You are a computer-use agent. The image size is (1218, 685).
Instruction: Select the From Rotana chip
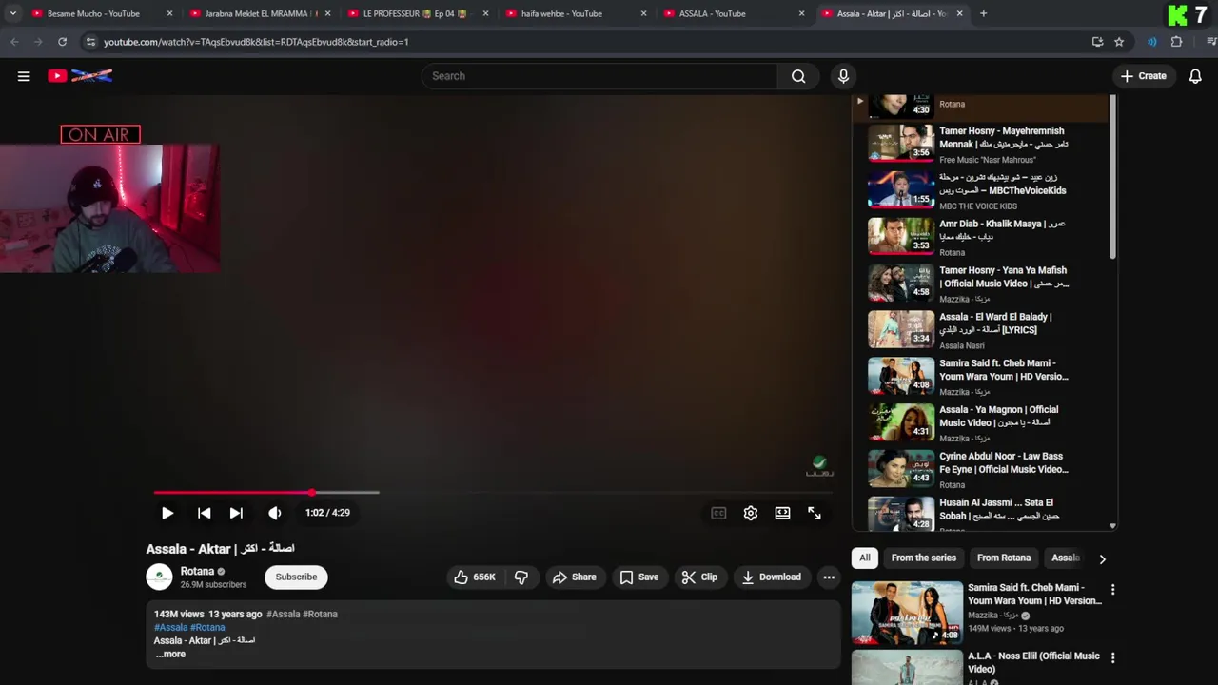coord(1003,558)
